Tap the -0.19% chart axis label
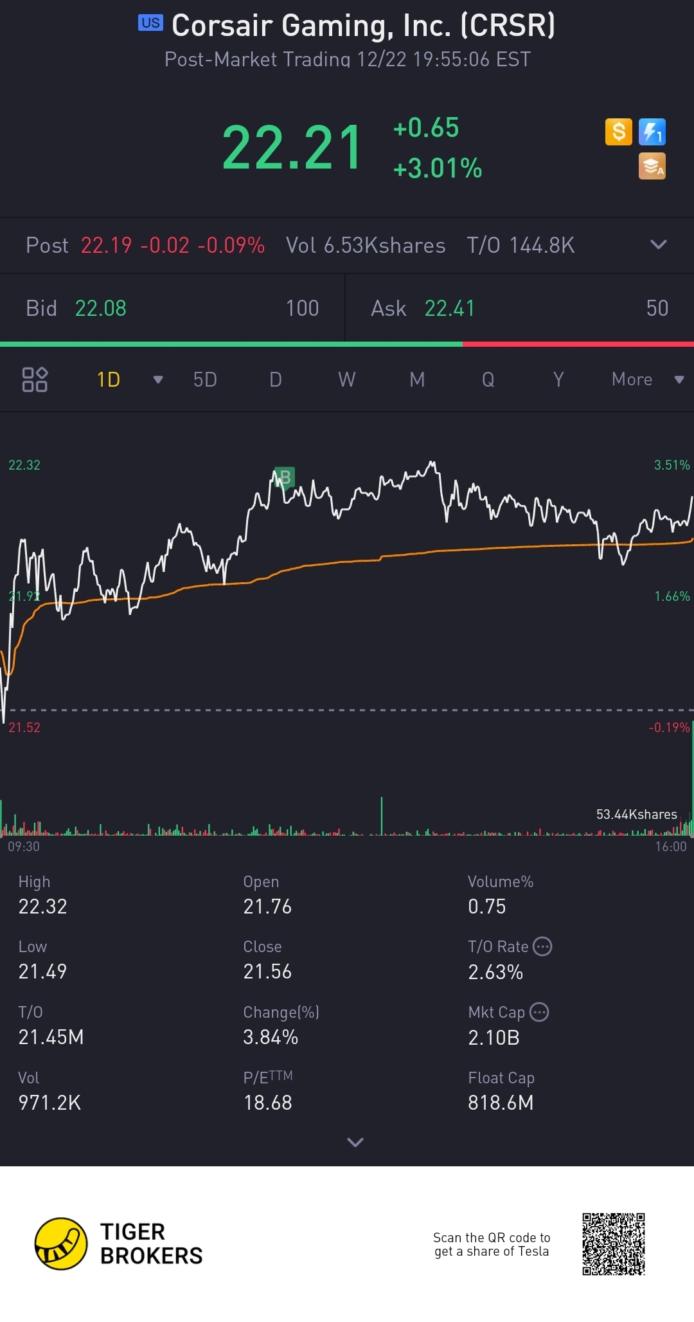 coord(670,728)
